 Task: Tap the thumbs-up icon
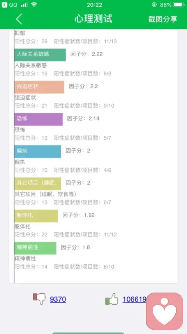[112, 299]
